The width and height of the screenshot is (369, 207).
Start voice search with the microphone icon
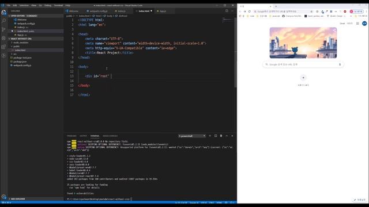[340, 64]
